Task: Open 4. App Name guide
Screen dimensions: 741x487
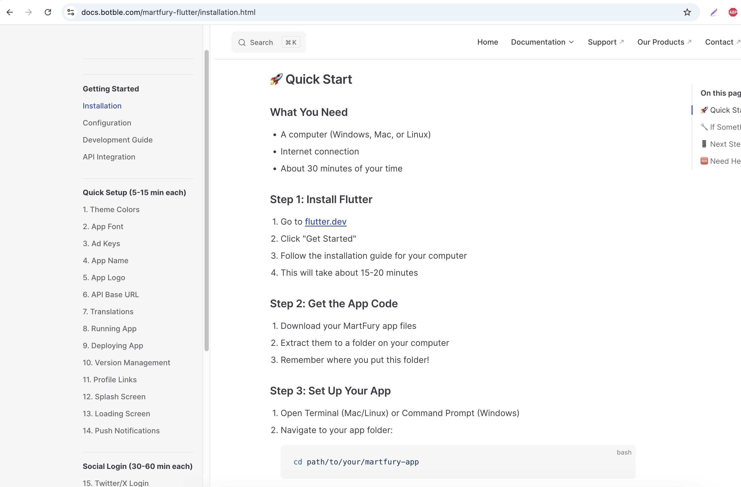Action: click(x=106, y=261)
